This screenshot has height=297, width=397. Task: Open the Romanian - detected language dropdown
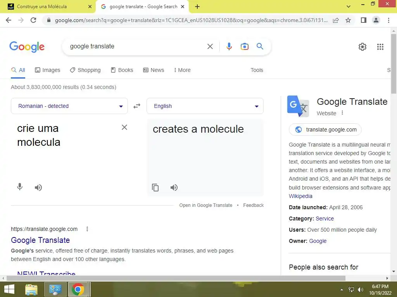click(x=69, y=106)
